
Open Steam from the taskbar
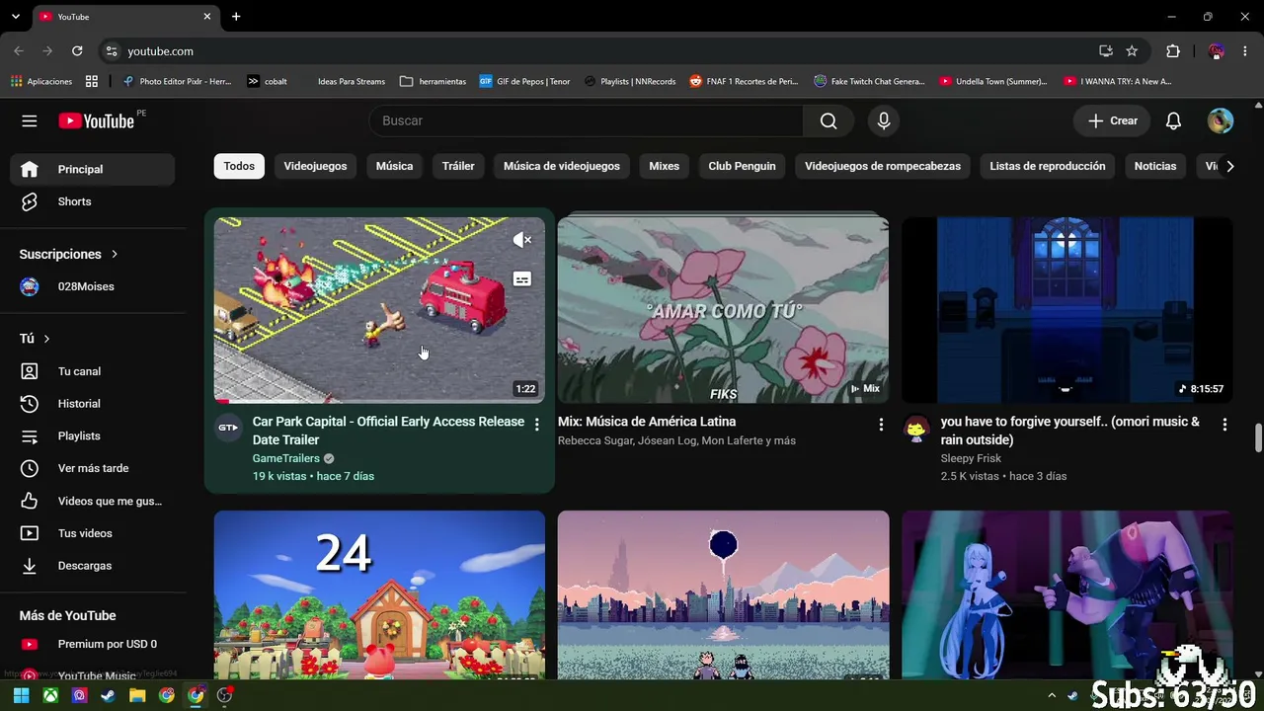pos(108,695)
